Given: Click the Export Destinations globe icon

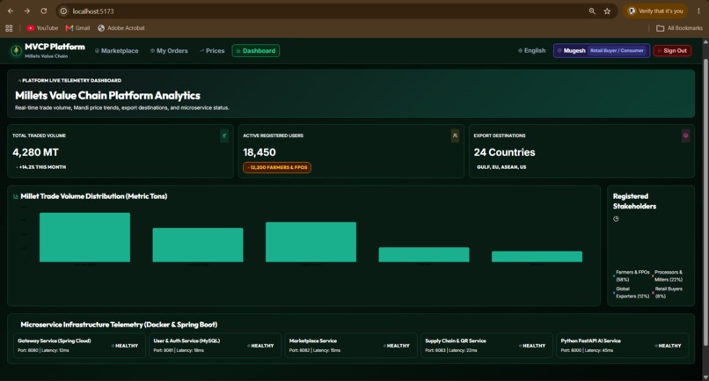Looking at the screenshot, I should click(x=685, y=136).
